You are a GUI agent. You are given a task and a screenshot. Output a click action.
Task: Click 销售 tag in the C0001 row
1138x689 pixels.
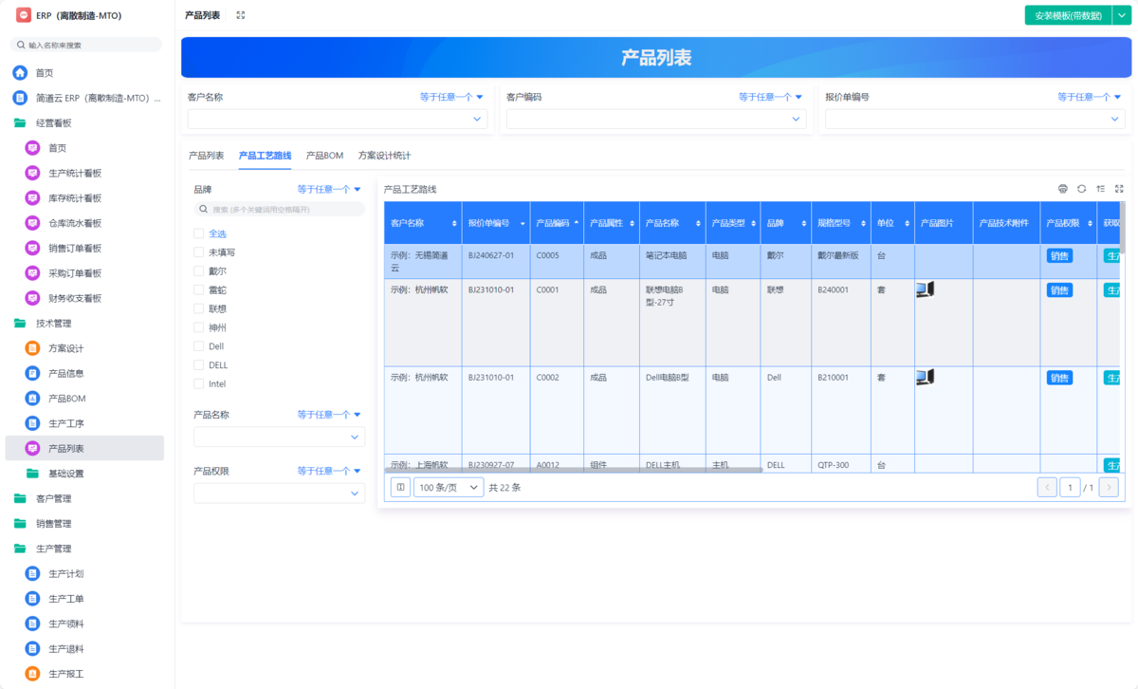pos(1059,290)
